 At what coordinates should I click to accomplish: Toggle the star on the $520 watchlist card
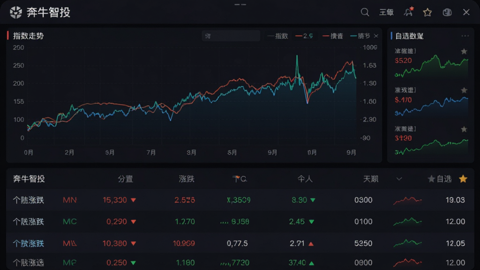[x=464, y=52]
